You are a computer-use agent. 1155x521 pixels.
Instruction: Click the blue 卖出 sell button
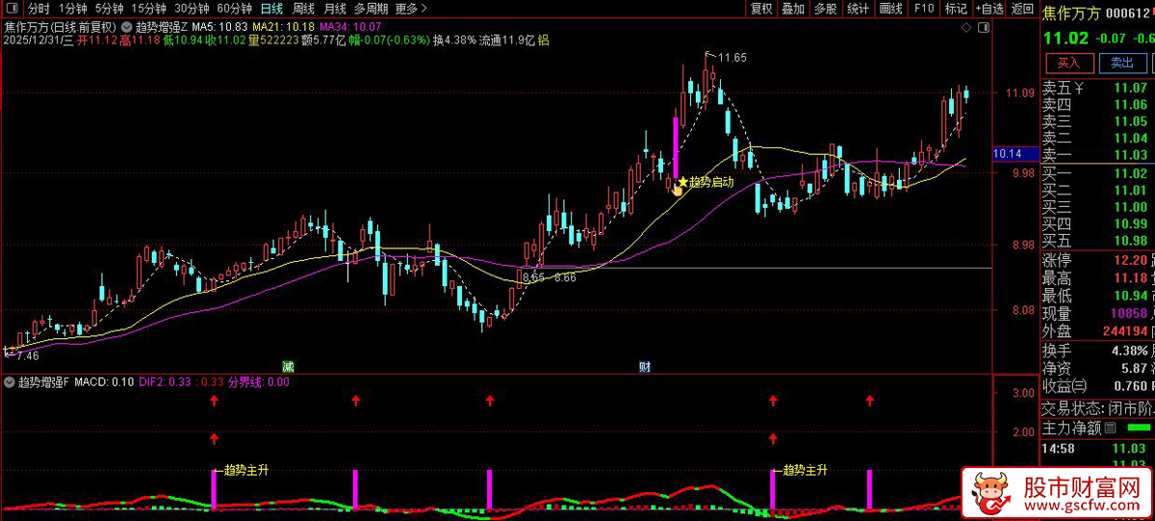click(1122, 63)
